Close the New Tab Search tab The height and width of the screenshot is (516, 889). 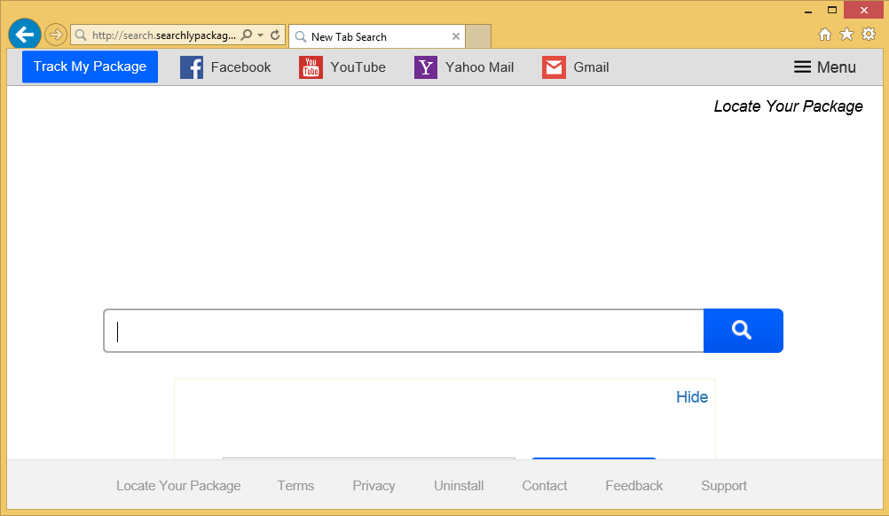456,36
